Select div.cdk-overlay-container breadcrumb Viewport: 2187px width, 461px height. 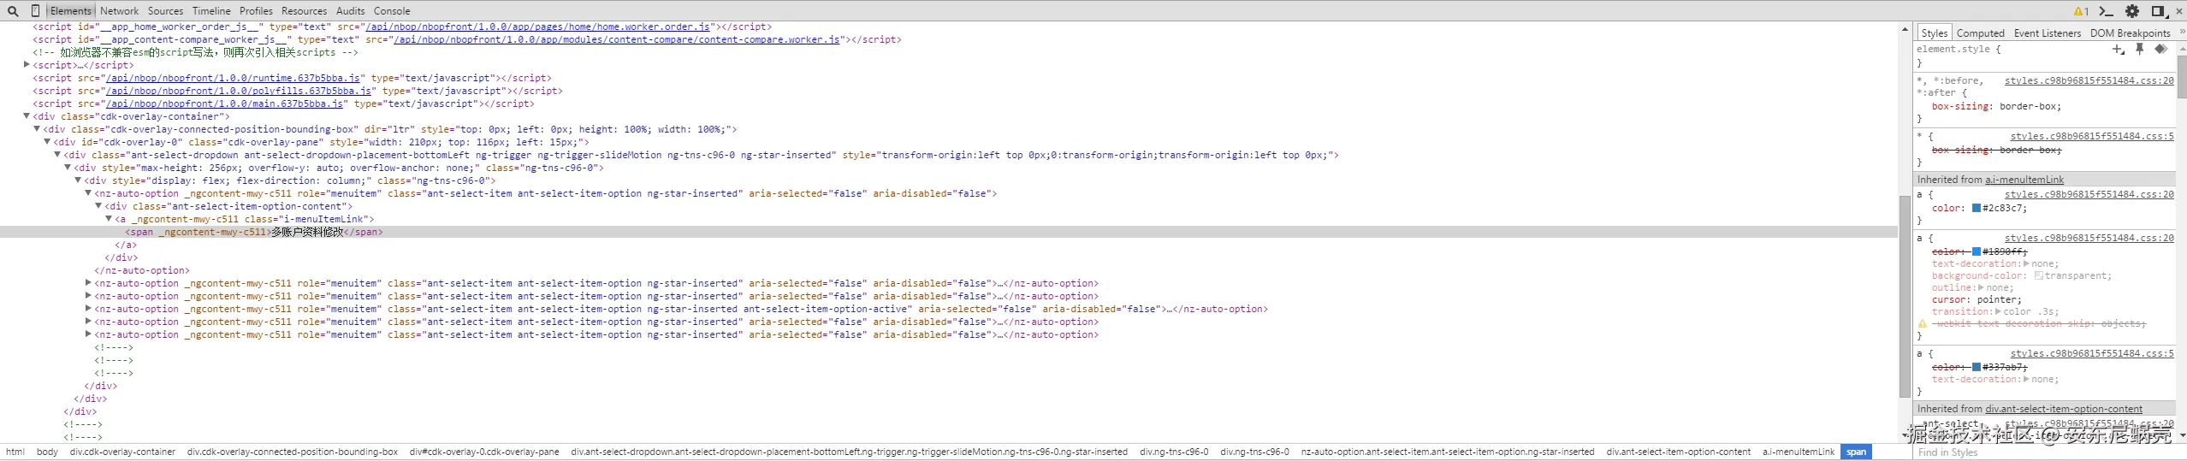pyautogui.click(x=122, y=452)
